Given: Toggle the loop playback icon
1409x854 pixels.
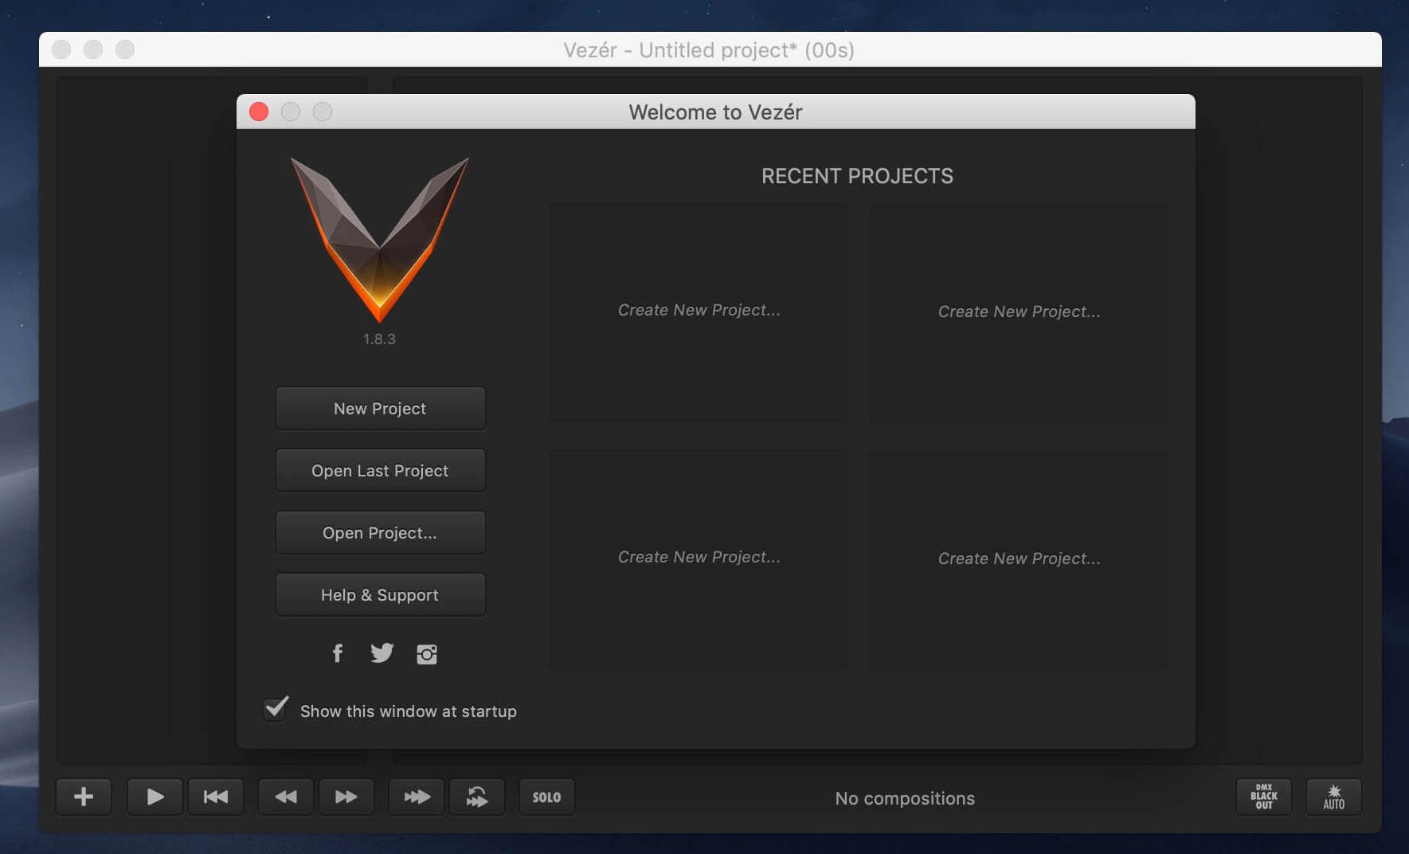Looking at the screenshot, I should (477, 797).
